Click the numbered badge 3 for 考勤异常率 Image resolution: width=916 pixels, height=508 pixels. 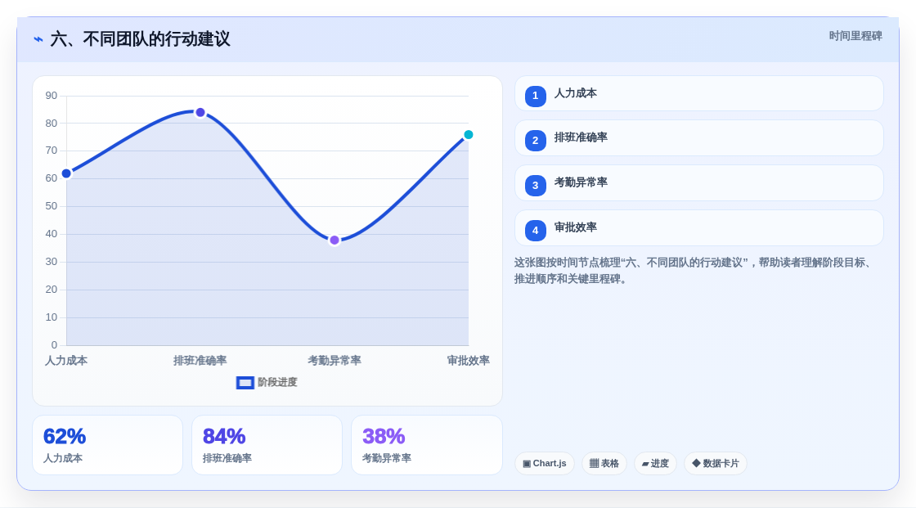click(x=535, y=186)
